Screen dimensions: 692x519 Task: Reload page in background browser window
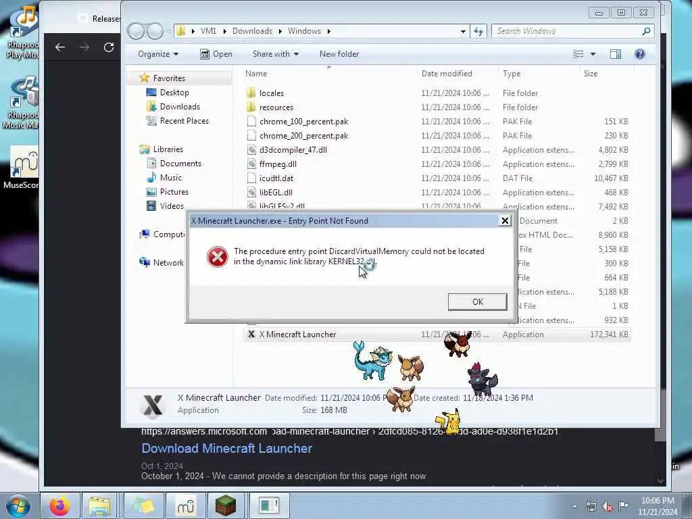coord(109,47)
